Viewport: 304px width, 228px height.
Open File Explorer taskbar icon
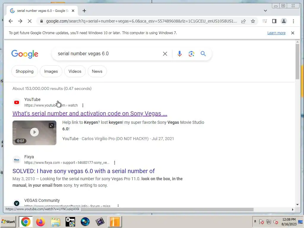click(x=56, y=222)
